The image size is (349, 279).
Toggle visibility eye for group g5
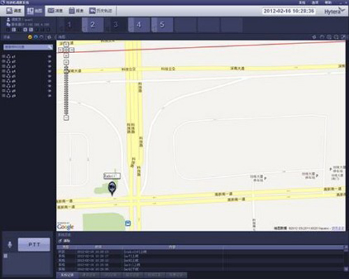point(50,76)
